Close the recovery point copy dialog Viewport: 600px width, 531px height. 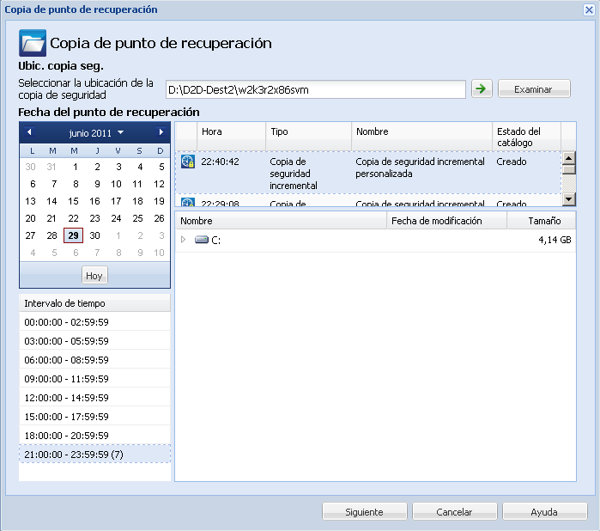[x=589, y=9]
